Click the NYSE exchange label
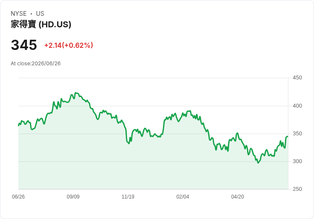Viewport: 314px width, 219px height. pos(19,14)
